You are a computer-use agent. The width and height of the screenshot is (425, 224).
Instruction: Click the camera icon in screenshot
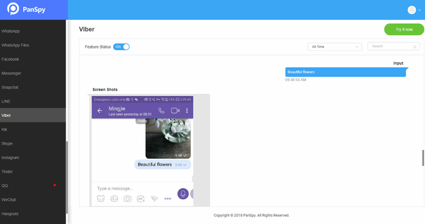(x=127, y=199)
